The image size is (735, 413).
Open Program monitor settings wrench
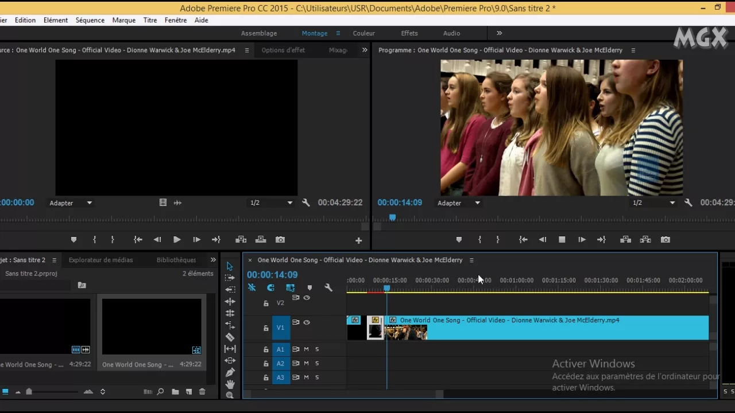(688, 202)
